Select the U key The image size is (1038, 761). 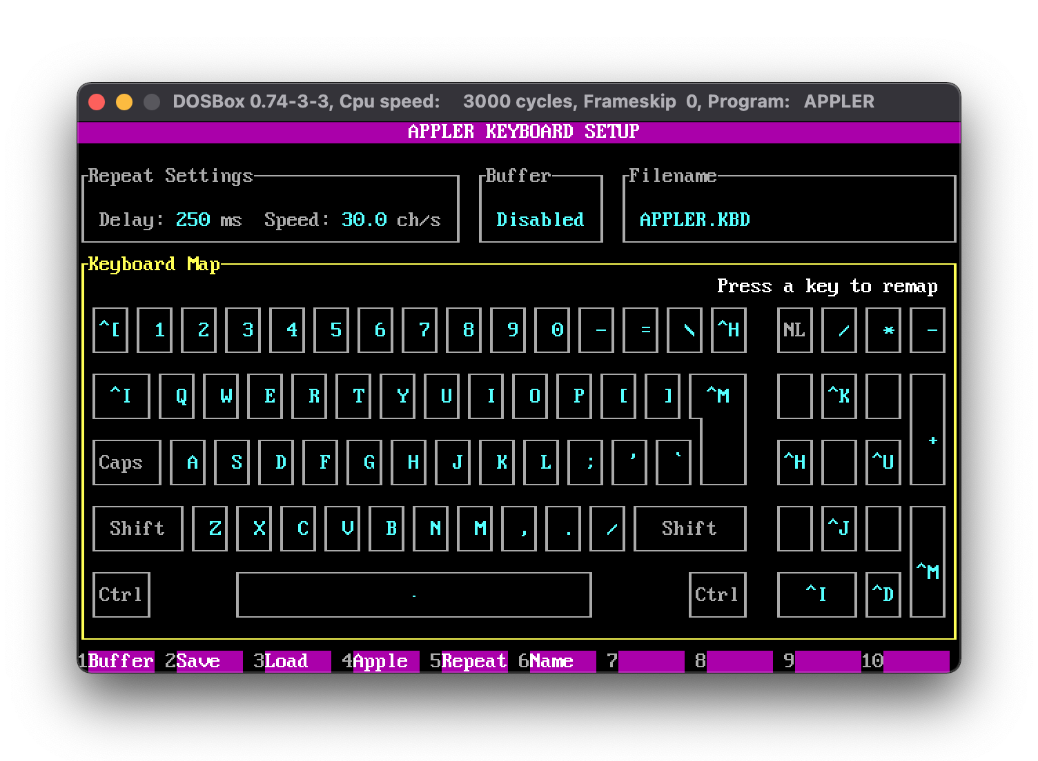click(442, 396)
